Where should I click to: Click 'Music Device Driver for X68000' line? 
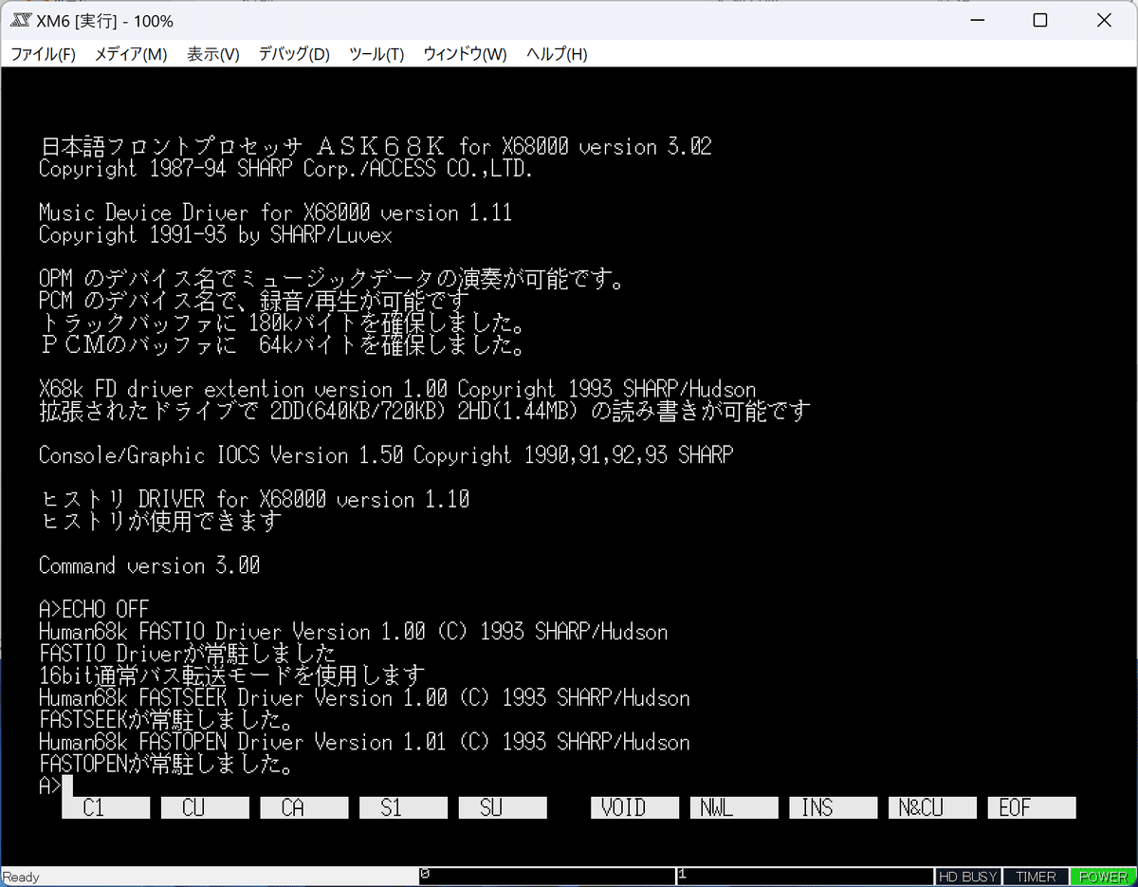[275, 213]
